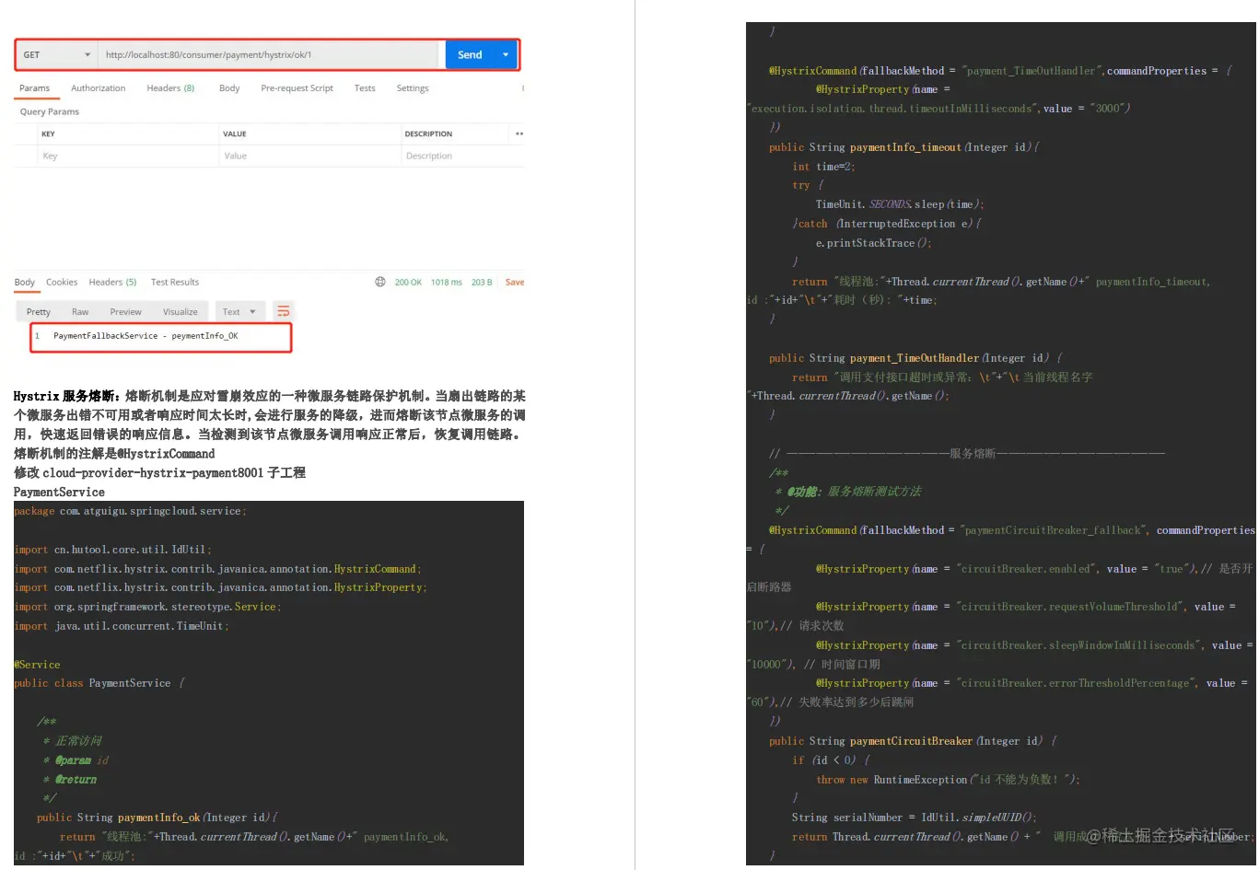This screenshot has width=1259, height=870.
Task: Open the Send button dropdown arrow
Action: coord(505,54)
